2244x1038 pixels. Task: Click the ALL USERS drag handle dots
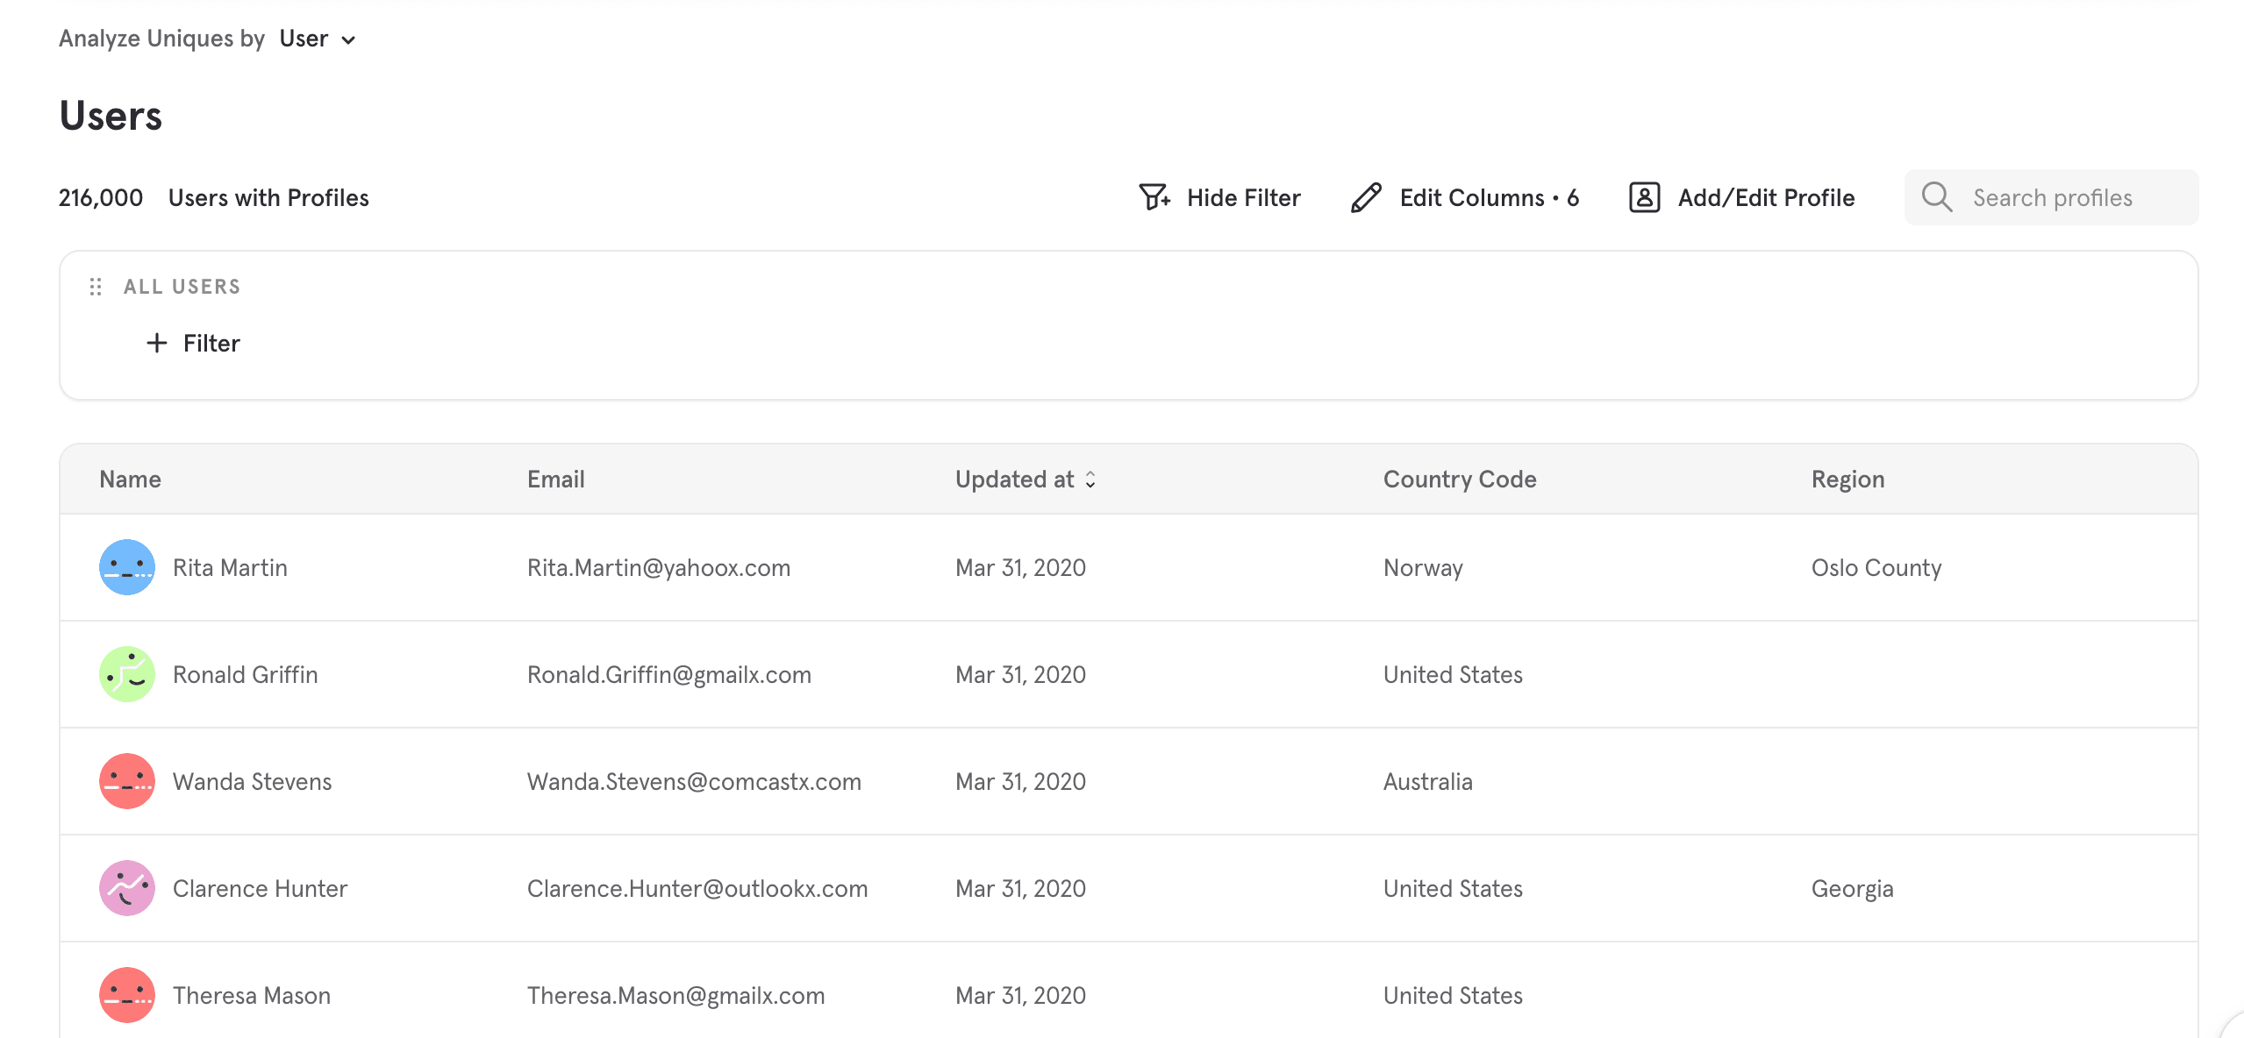point(96,286)
